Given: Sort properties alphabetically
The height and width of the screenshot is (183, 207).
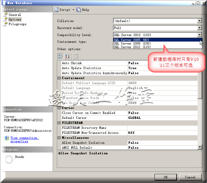Looking at the screenshot, I should tap(67, 56).
